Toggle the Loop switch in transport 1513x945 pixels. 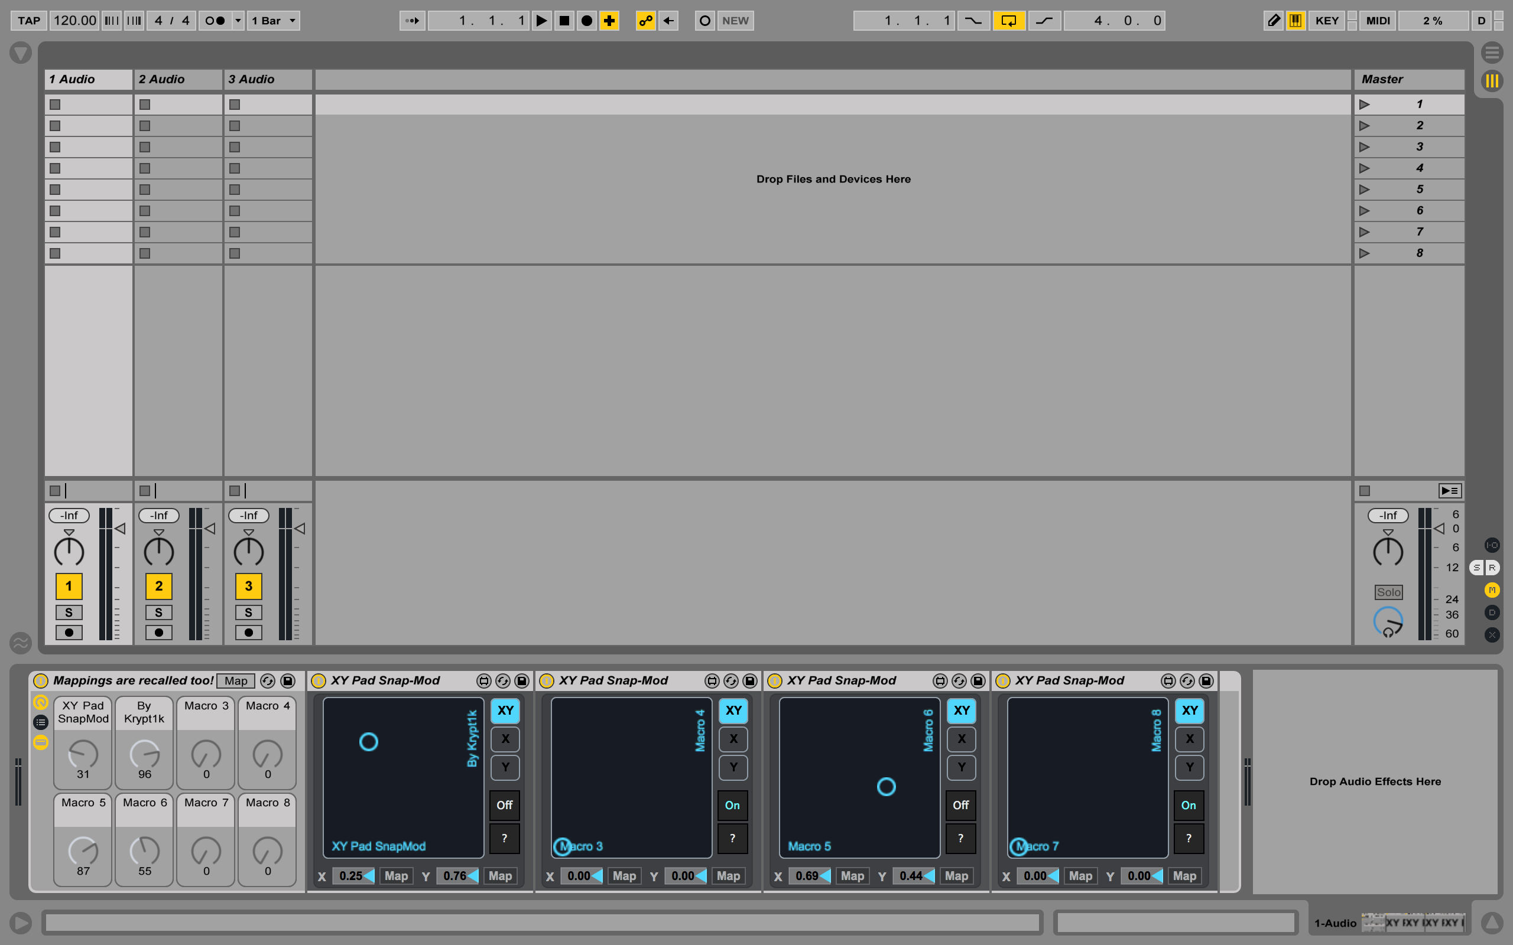coord(1008,21)
